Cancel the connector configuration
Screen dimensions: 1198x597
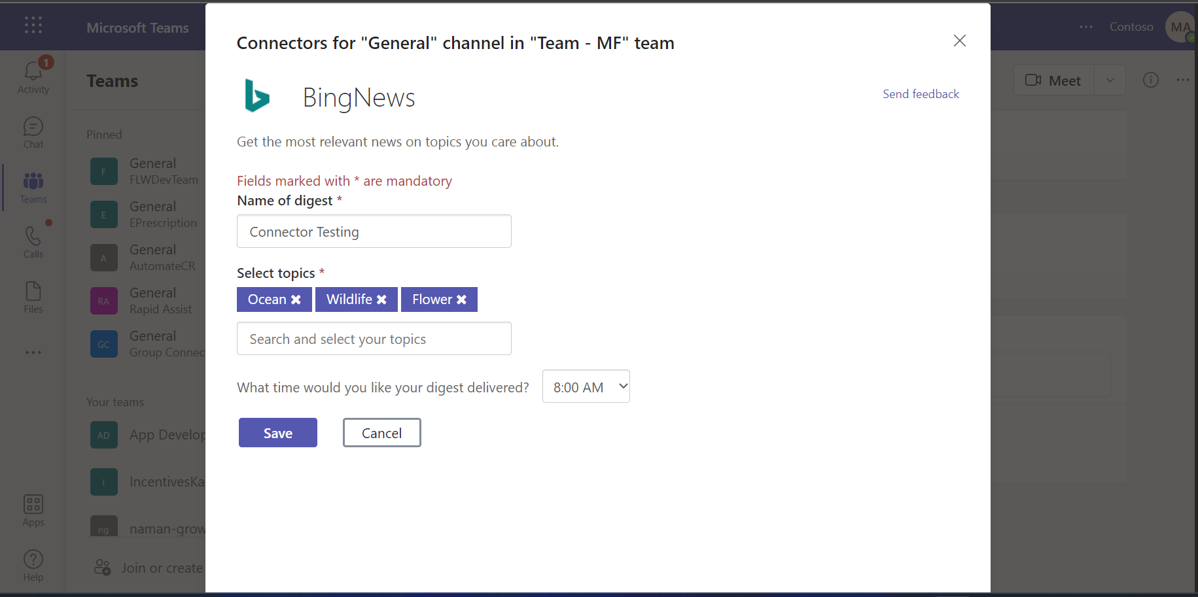coord(382,433)
